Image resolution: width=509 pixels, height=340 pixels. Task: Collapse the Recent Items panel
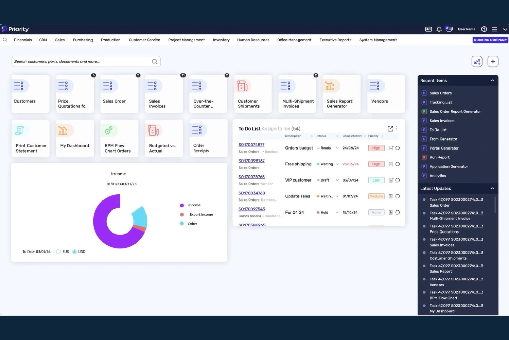coord(492,80)
